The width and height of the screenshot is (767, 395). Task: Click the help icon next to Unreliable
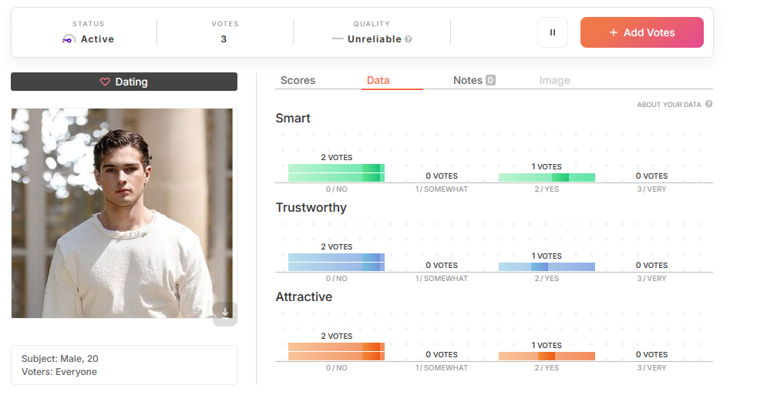coord(408,39)
